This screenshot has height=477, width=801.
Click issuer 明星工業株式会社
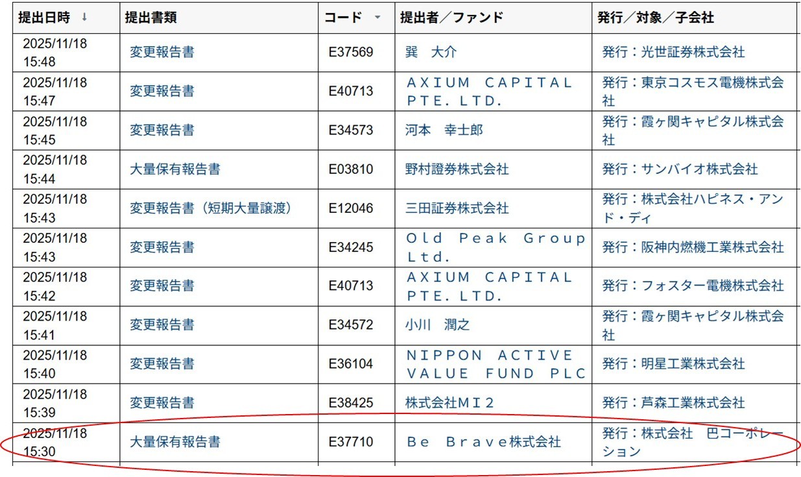[x=673, y=364]
